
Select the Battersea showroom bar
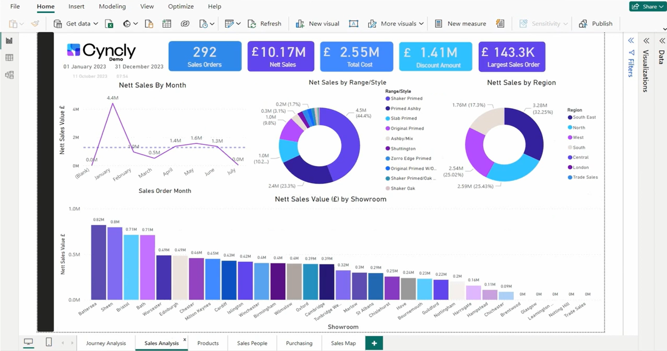(98, 262)
